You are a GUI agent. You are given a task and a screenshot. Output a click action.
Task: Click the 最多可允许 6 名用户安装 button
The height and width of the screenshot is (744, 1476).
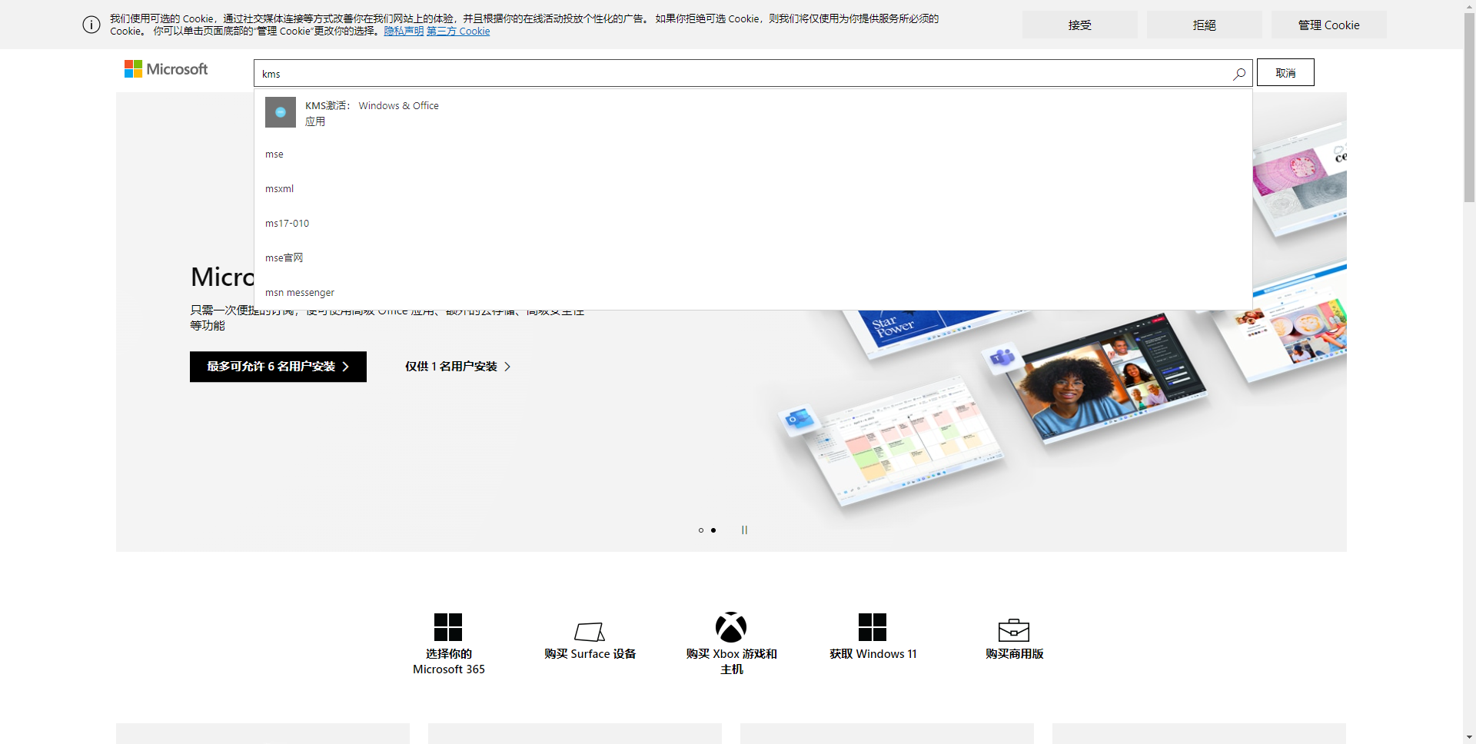[278, 367]
